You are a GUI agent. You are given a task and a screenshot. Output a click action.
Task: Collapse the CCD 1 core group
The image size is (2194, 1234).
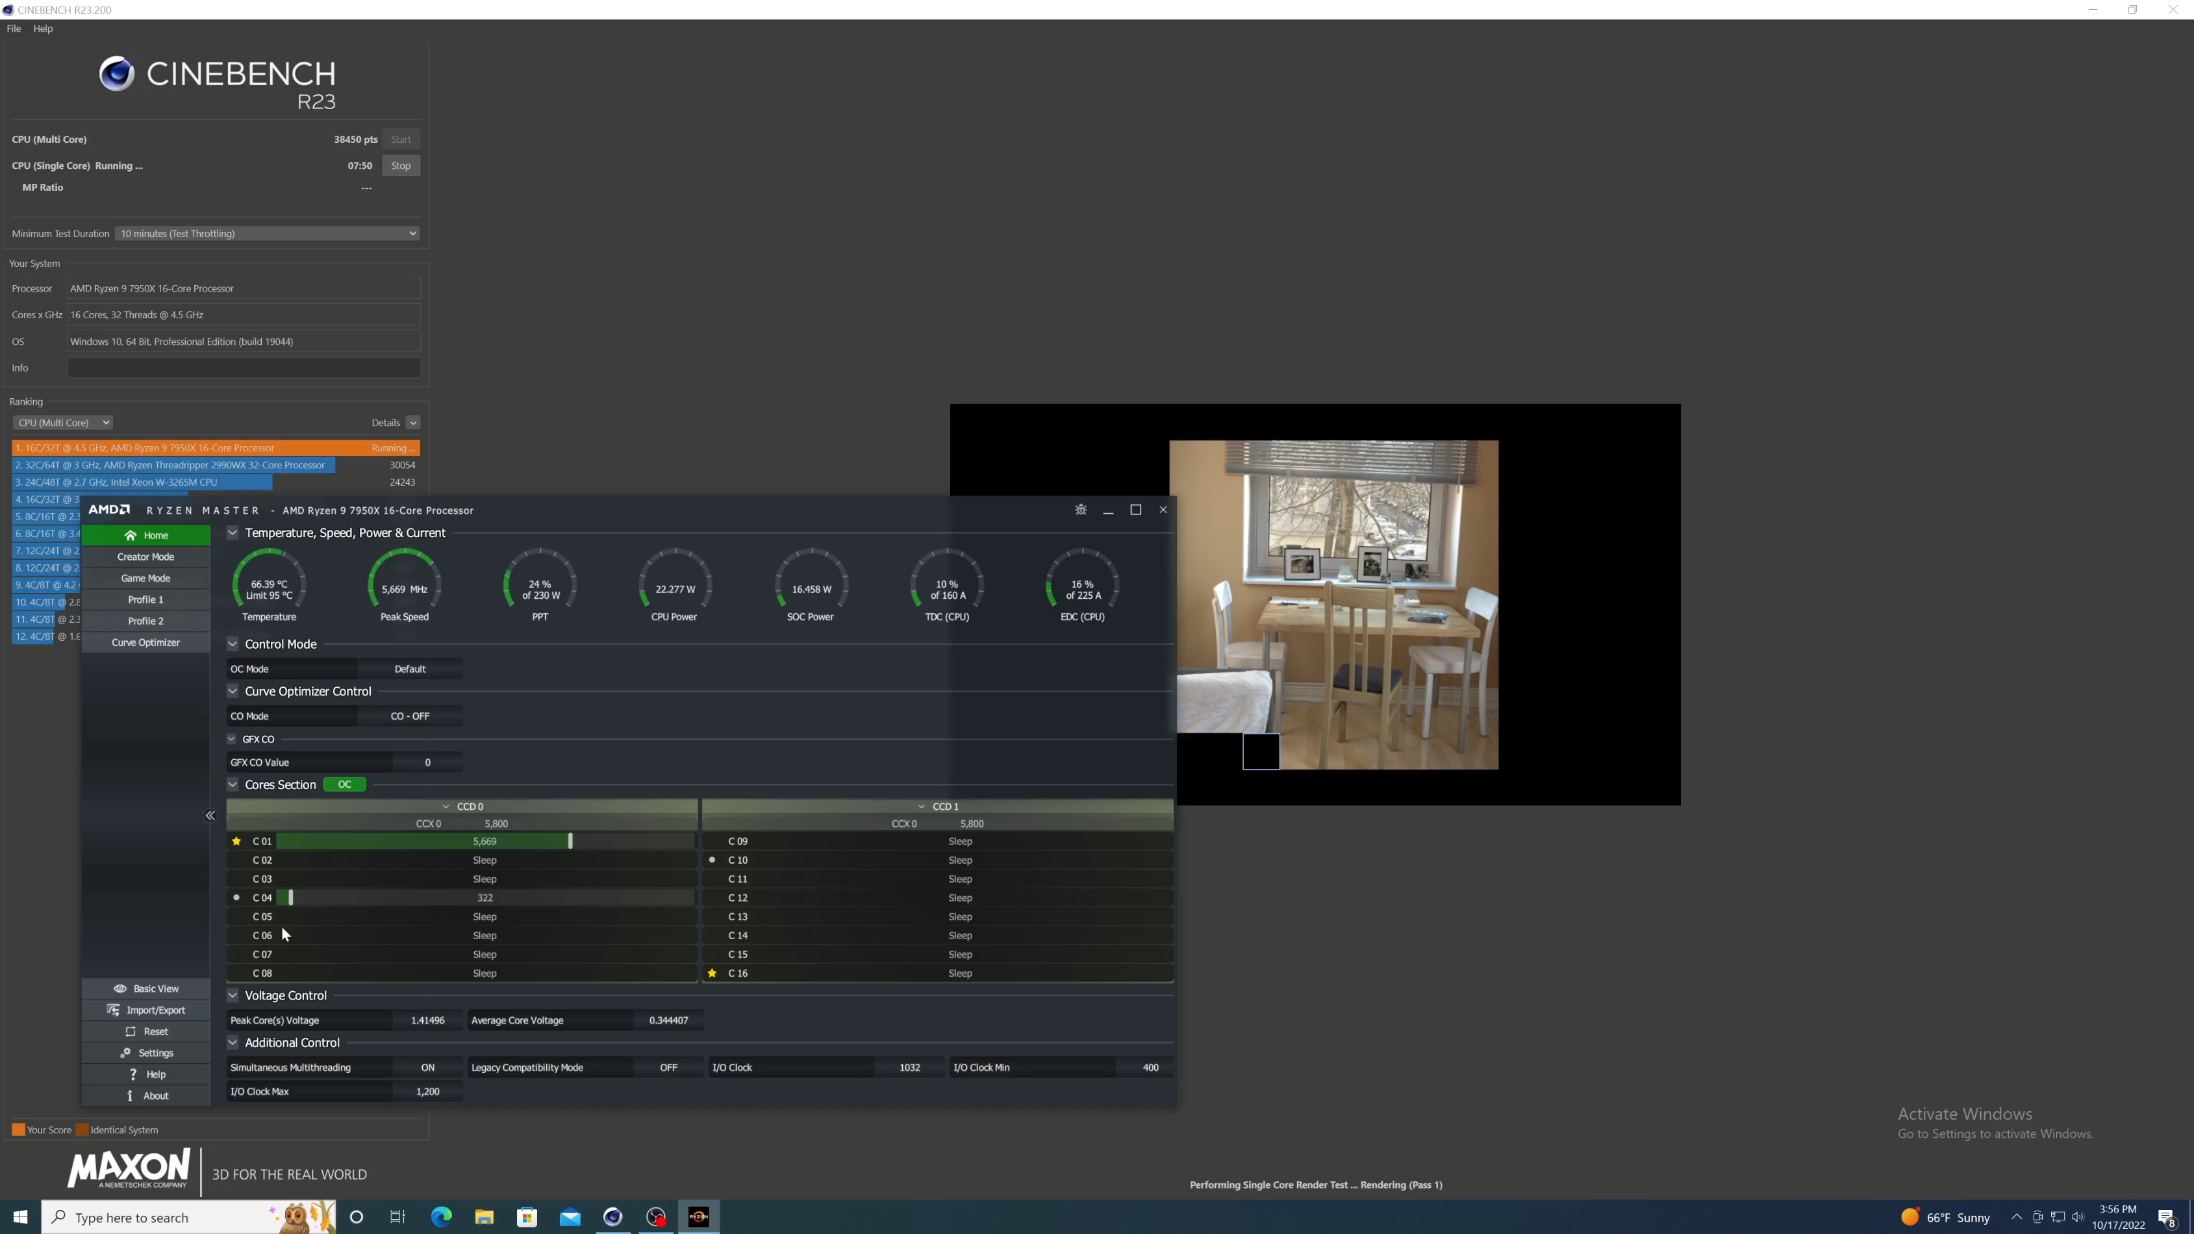click(921, 805)
